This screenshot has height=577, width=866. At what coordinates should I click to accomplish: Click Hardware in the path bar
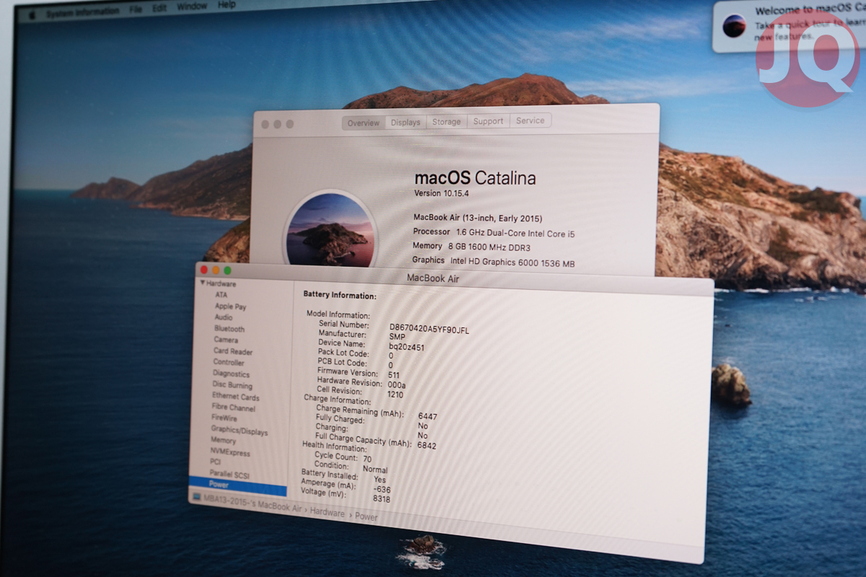tap(327, 512)
